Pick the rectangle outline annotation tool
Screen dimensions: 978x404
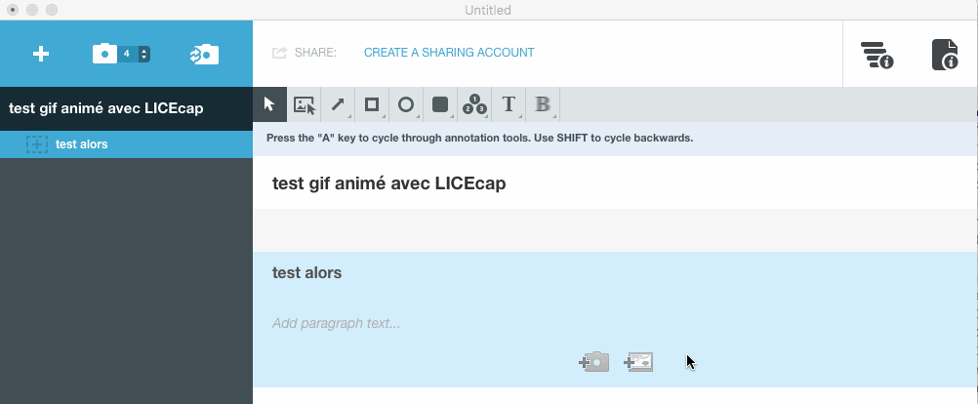[x=372, y=104]
